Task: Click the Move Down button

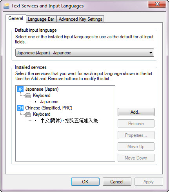Action: [x=136, y=158]
